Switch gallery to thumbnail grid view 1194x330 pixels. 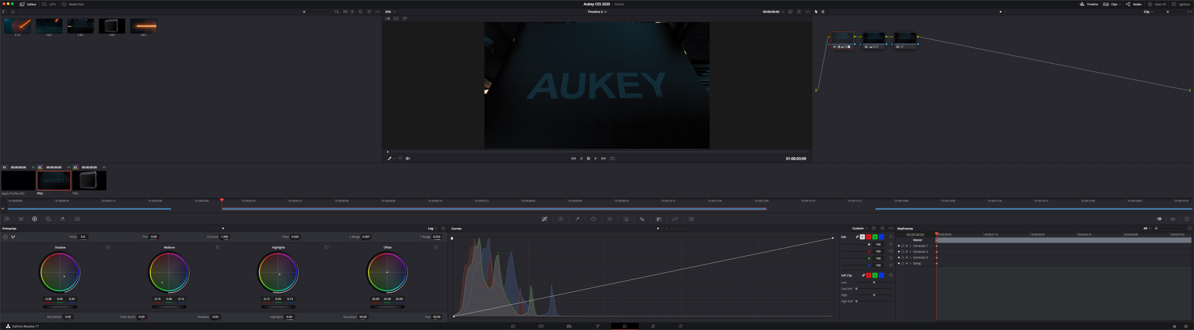pyautogui.click(x=345, y=12)
